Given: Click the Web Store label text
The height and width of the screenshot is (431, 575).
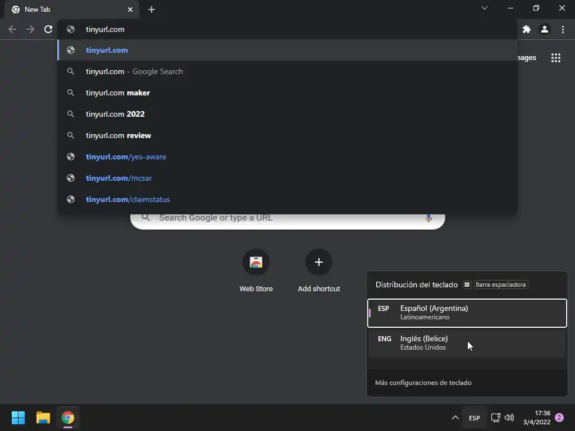Looking at the screenshot, I should pyautogui.click(x=256, y=289).
